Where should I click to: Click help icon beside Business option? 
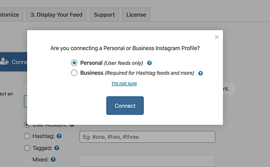coord(201,73)
